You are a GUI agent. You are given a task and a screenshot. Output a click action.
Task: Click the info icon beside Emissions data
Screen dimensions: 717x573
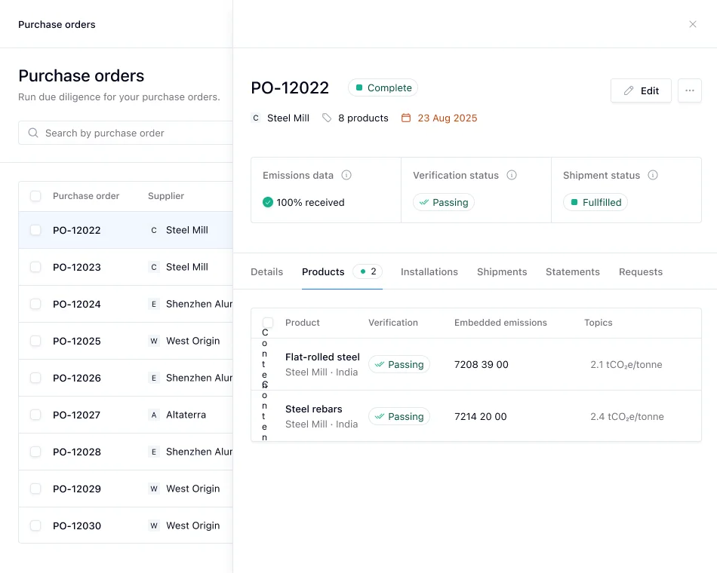pos(346,175)
